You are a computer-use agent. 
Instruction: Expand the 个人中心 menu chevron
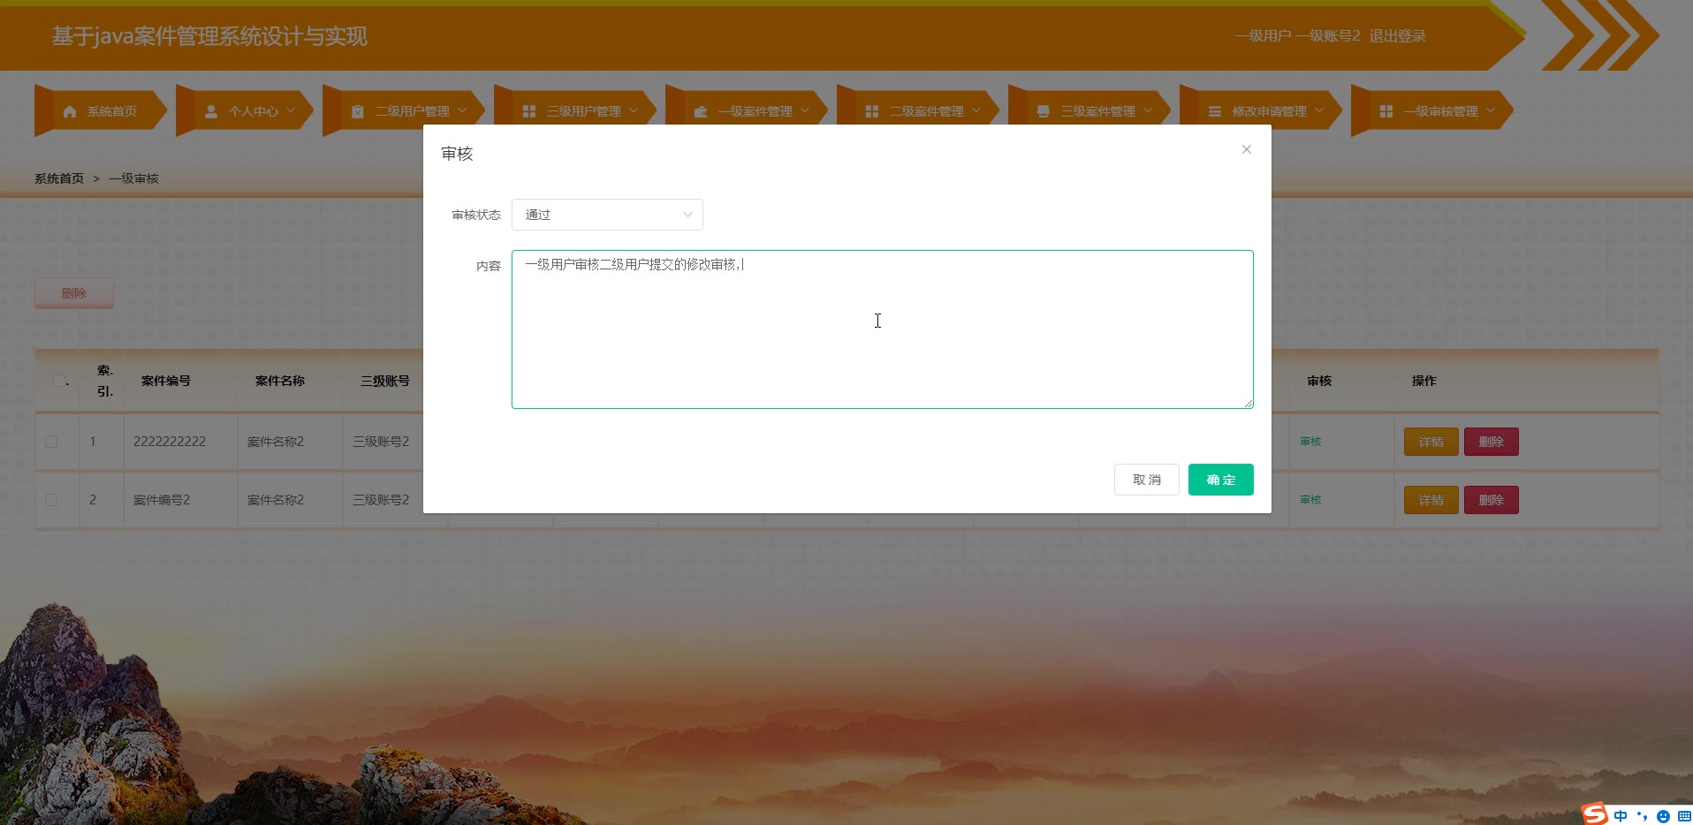(x=291, y=110)
